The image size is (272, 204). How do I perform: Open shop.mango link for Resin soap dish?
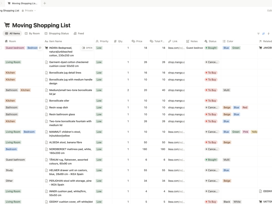[176, 107]
